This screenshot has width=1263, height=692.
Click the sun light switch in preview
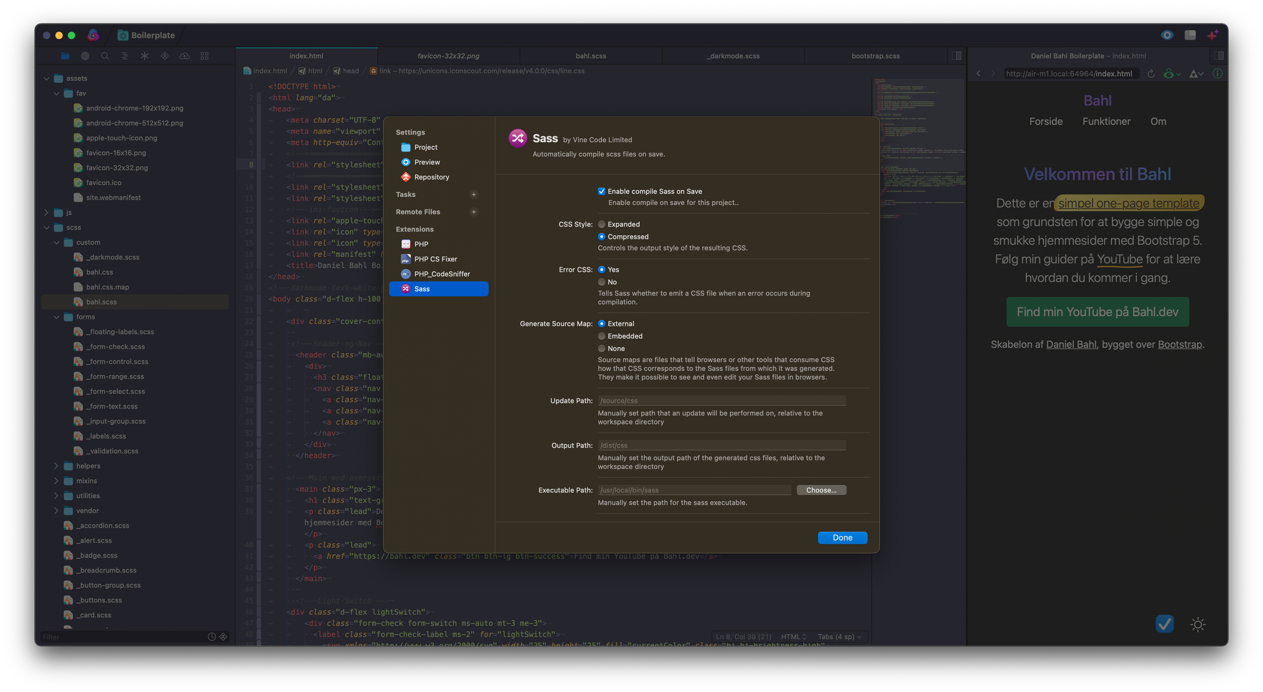[x=1197, y=624]
